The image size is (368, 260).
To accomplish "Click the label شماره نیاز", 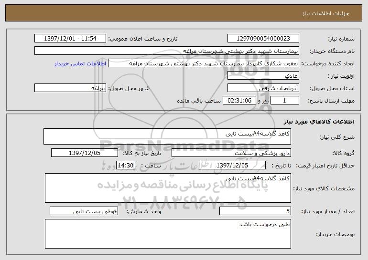I will 341,39.
